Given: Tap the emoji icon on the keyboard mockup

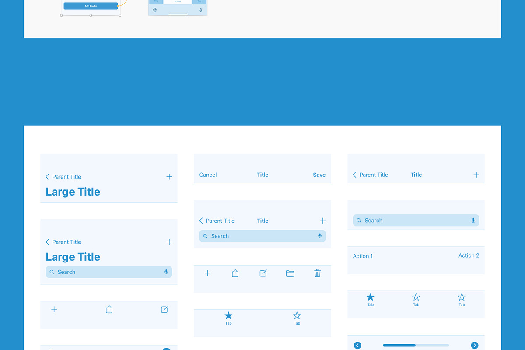Looking at the screenshot, I should tap(155, 10).
